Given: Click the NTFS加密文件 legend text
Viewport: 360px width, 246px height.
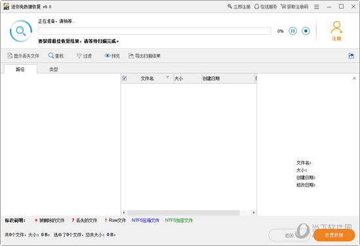Looking at the screenshot, I should click(179, 220).
